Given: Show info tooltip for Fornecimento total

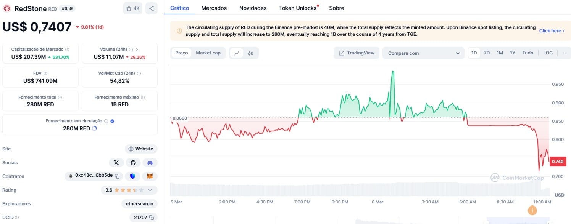Looking at the screenshot, I should pos(60,98).
